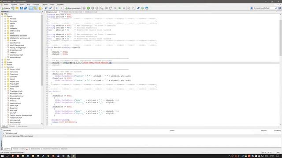Expand the Images folder
Image resolution: width=282 pixels, height=158 pixels.
[x=2, y=62]
